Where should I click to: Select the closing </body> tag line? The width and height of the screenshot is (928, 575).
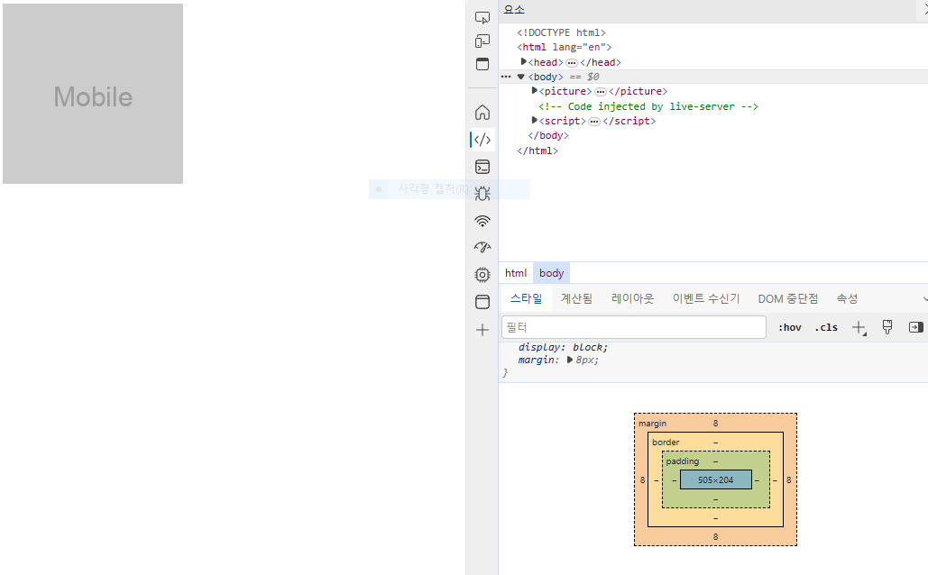click(x=548, y=135)
